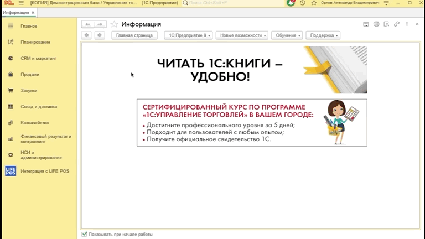Open the Продажи section
425x239 pixels.
30,75
